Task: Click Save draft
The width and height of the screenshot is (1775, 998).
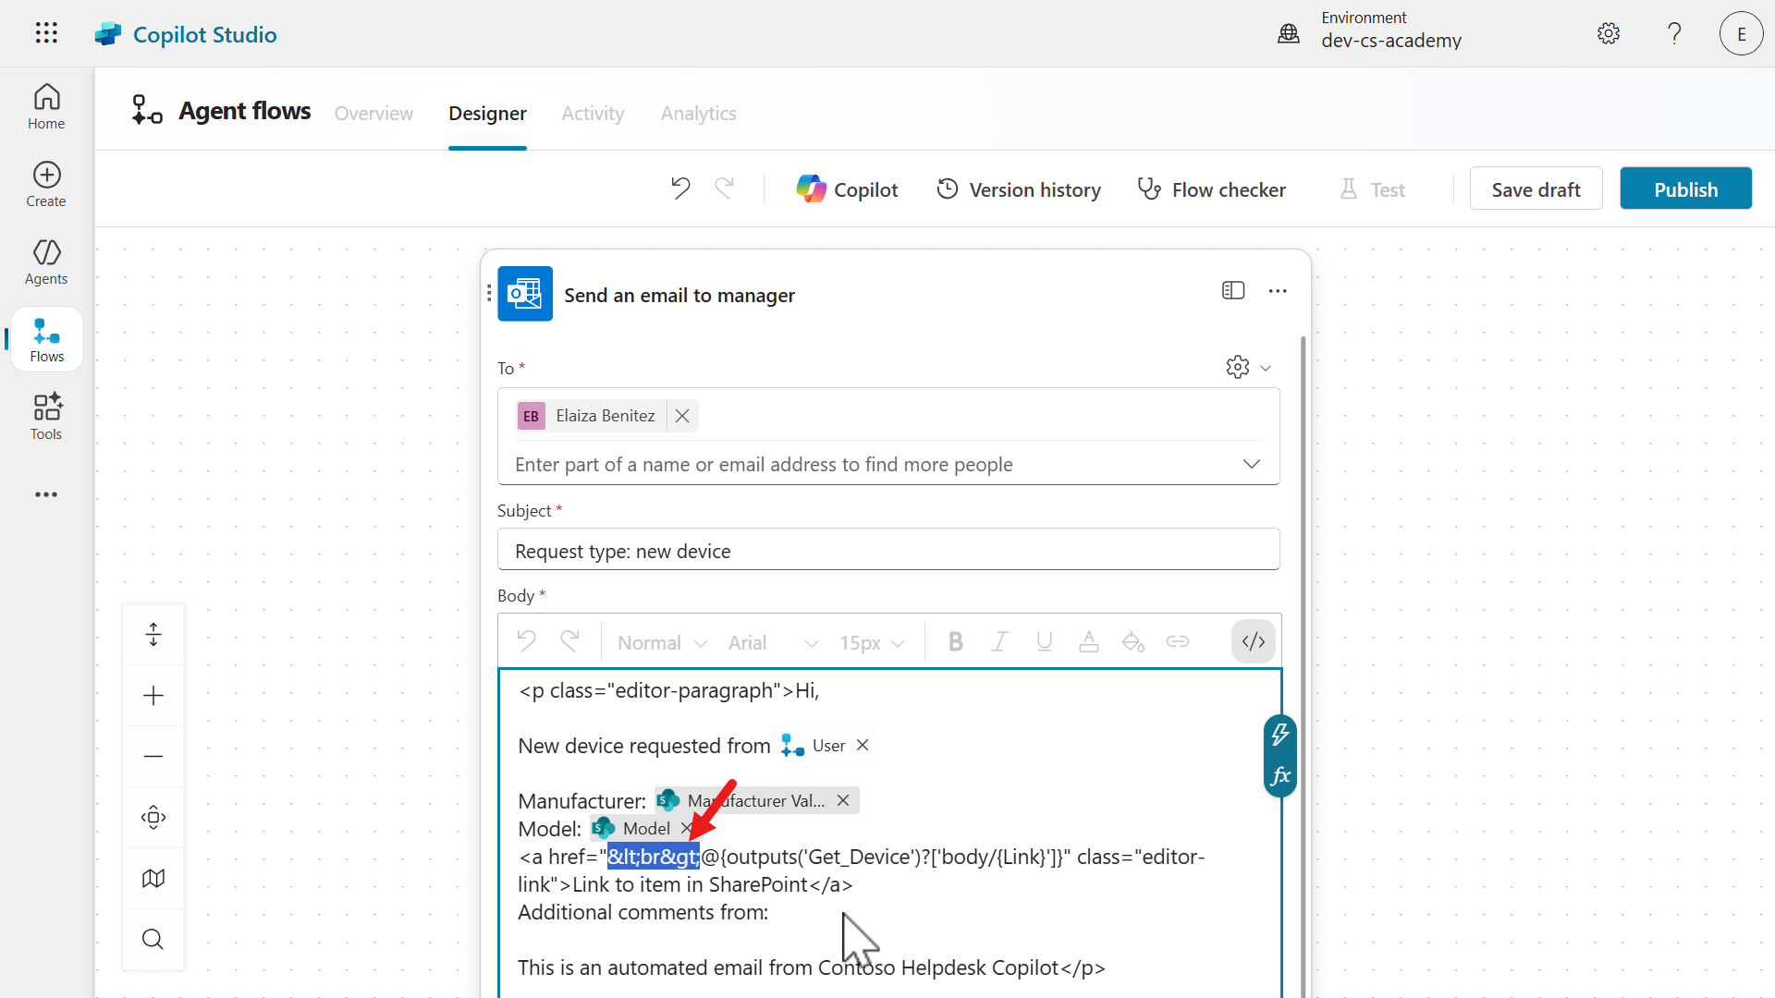Action: click(x=1536, y=189)
